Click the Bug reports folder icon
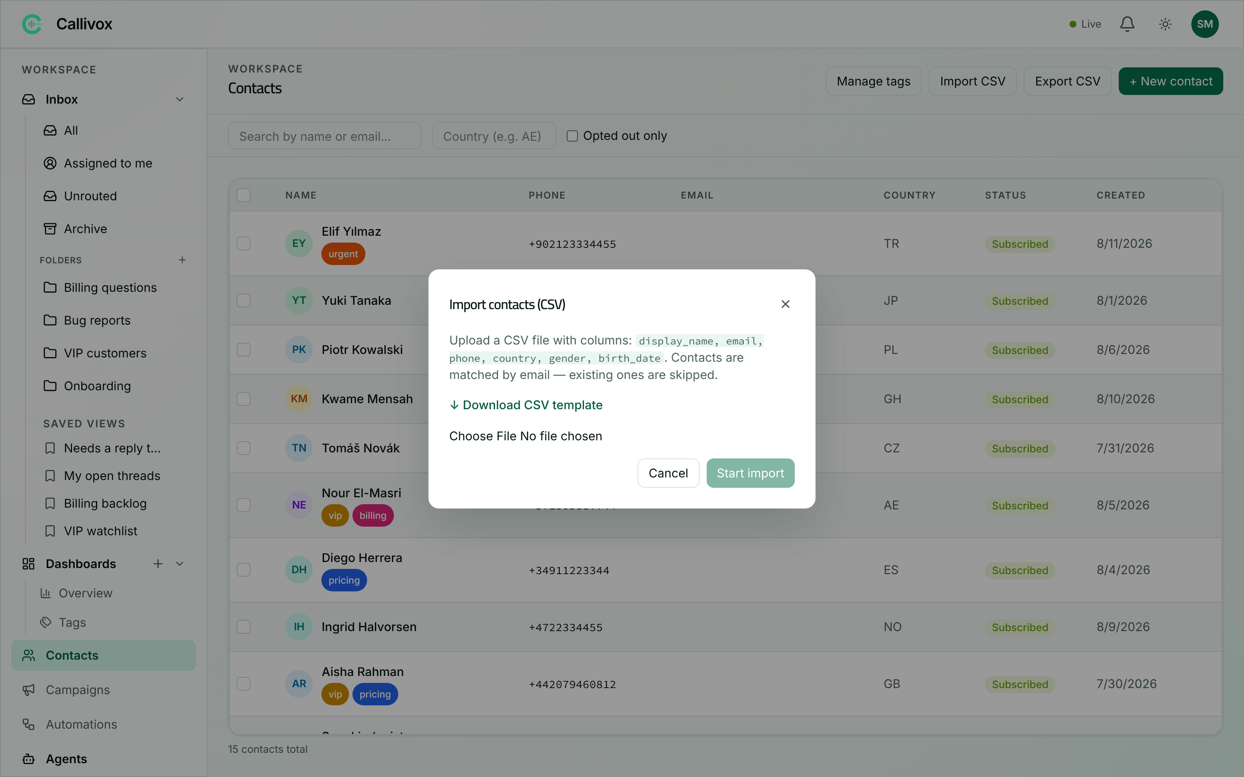 (50, 320)
